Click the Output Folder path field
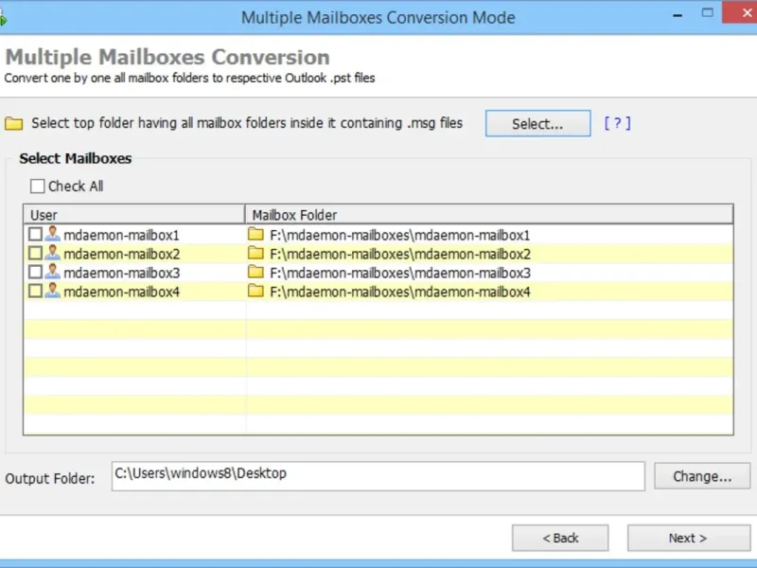 [378, 475]
